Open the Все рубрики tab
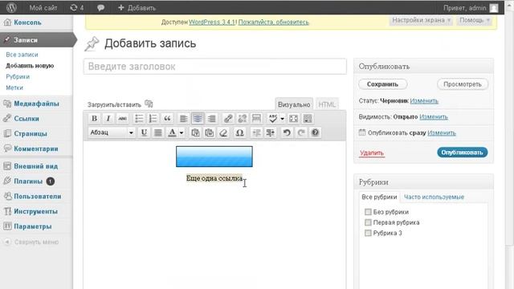The width and height of the screenshot is (514, 289). tap(379, 197)
